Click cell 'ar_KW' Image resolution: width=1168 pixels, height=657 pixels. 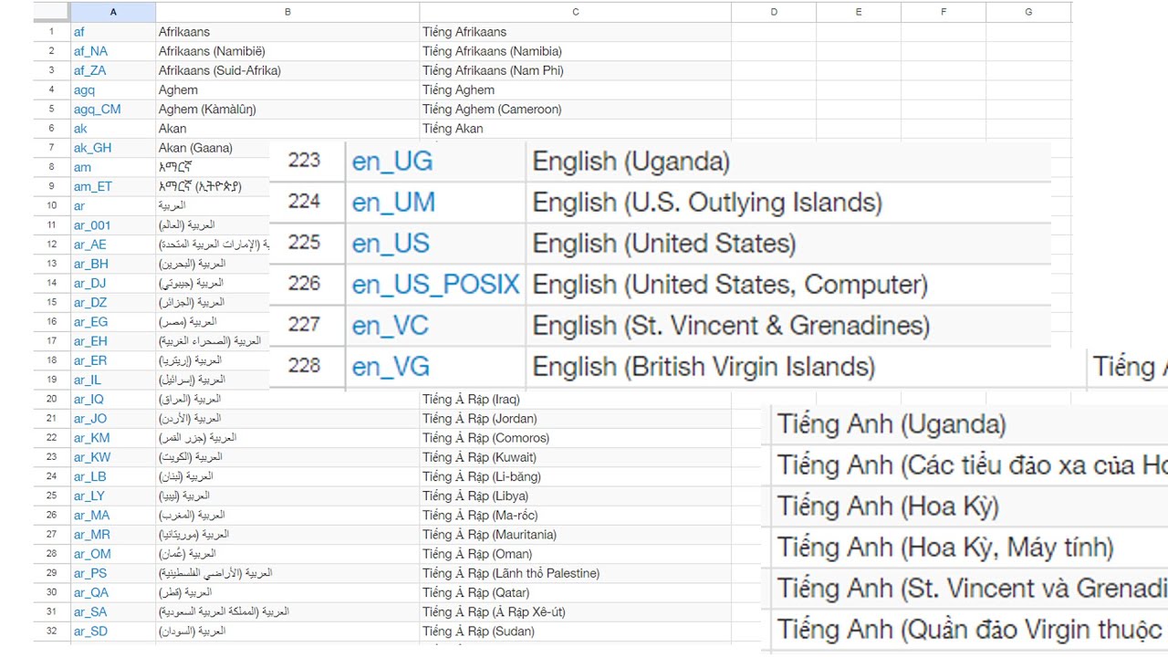pyautogui.click(x=113, y=457)
